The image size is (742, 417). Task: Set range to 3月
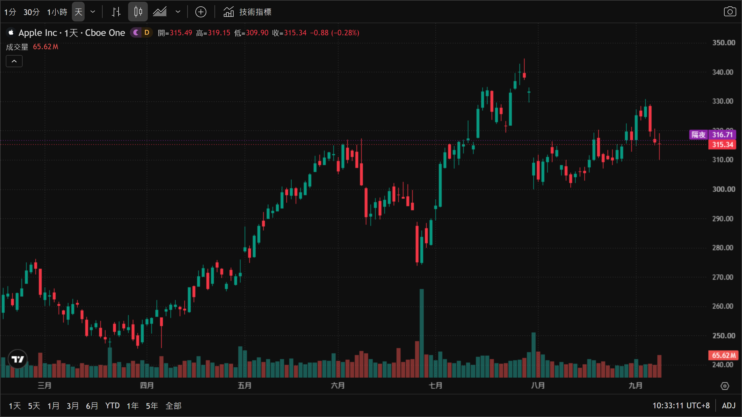coord(72,406)
